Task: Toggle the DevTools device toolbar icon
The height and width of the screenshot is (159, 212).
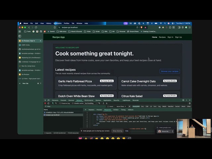Action: 48,100
